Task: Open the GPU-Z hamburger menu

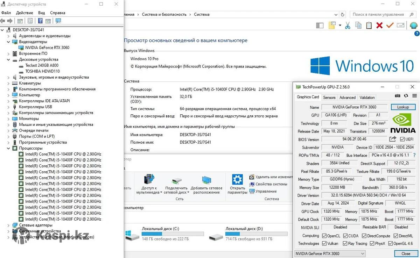Action: (414, 96)
